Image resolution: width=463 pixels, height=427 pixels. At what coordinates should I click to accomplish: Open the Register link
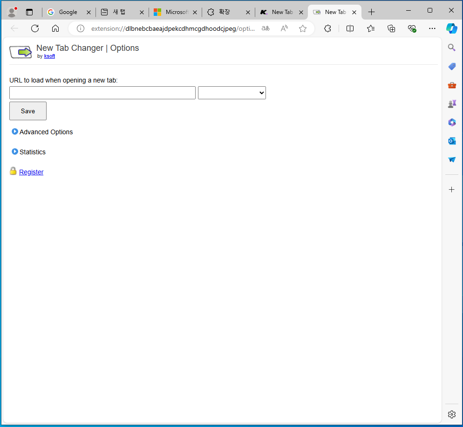(x=31, y=172)
